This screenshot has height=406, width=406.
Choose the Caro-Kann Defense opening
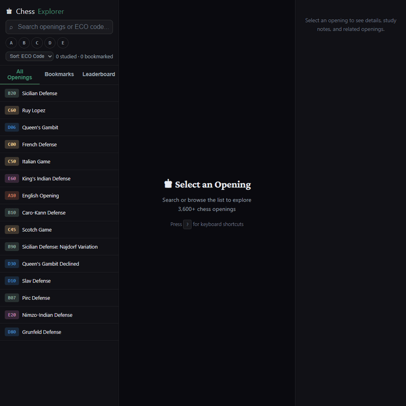[x=44, y=213]
